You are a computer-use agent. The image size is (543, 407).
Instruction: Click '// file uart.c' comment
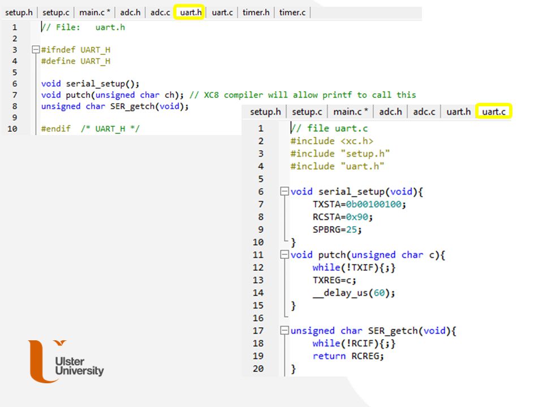[x=329, y=128]
